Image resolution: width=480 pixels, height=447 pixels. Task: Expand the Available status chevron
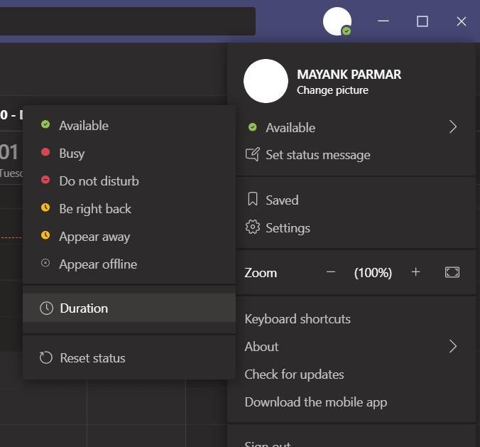coord(453,127)
